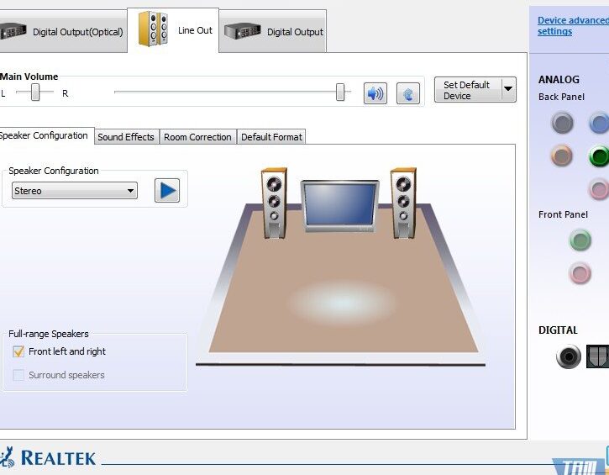
Task: Mute the main volume with speaker button
Action: 375,93
